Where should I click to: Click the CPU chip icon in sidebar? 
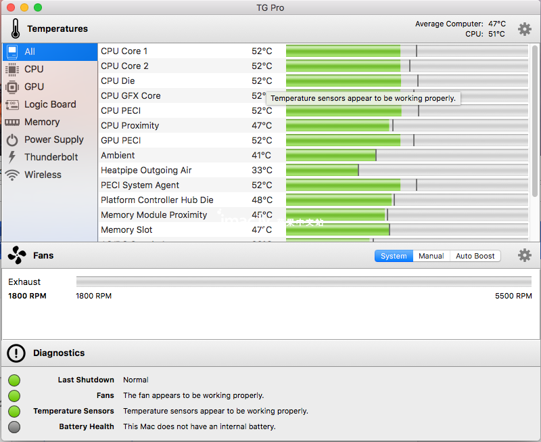(12, 69)
